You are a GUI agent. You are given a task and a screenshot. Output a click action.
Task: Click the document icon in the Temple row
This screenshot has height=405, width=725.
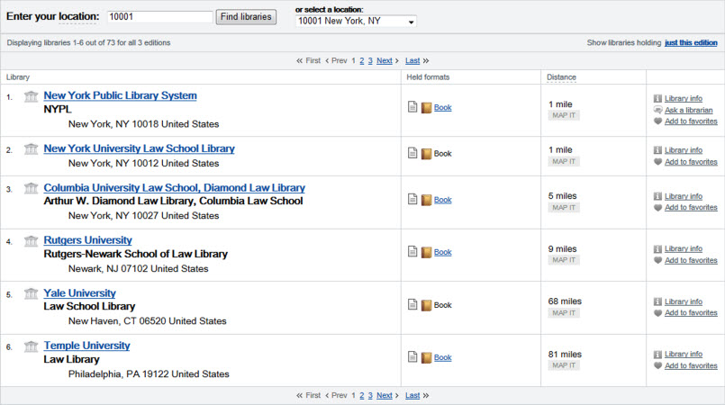[x=412, y=356]
